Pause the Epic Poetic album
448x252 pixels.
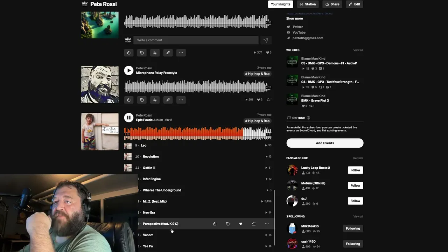coord(129,118)
